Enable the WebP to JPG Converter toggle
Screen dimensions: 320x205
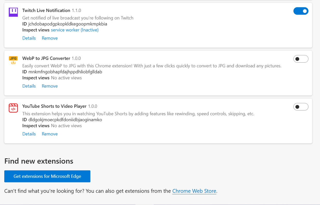pyautogui.click(x=301, y=59)
